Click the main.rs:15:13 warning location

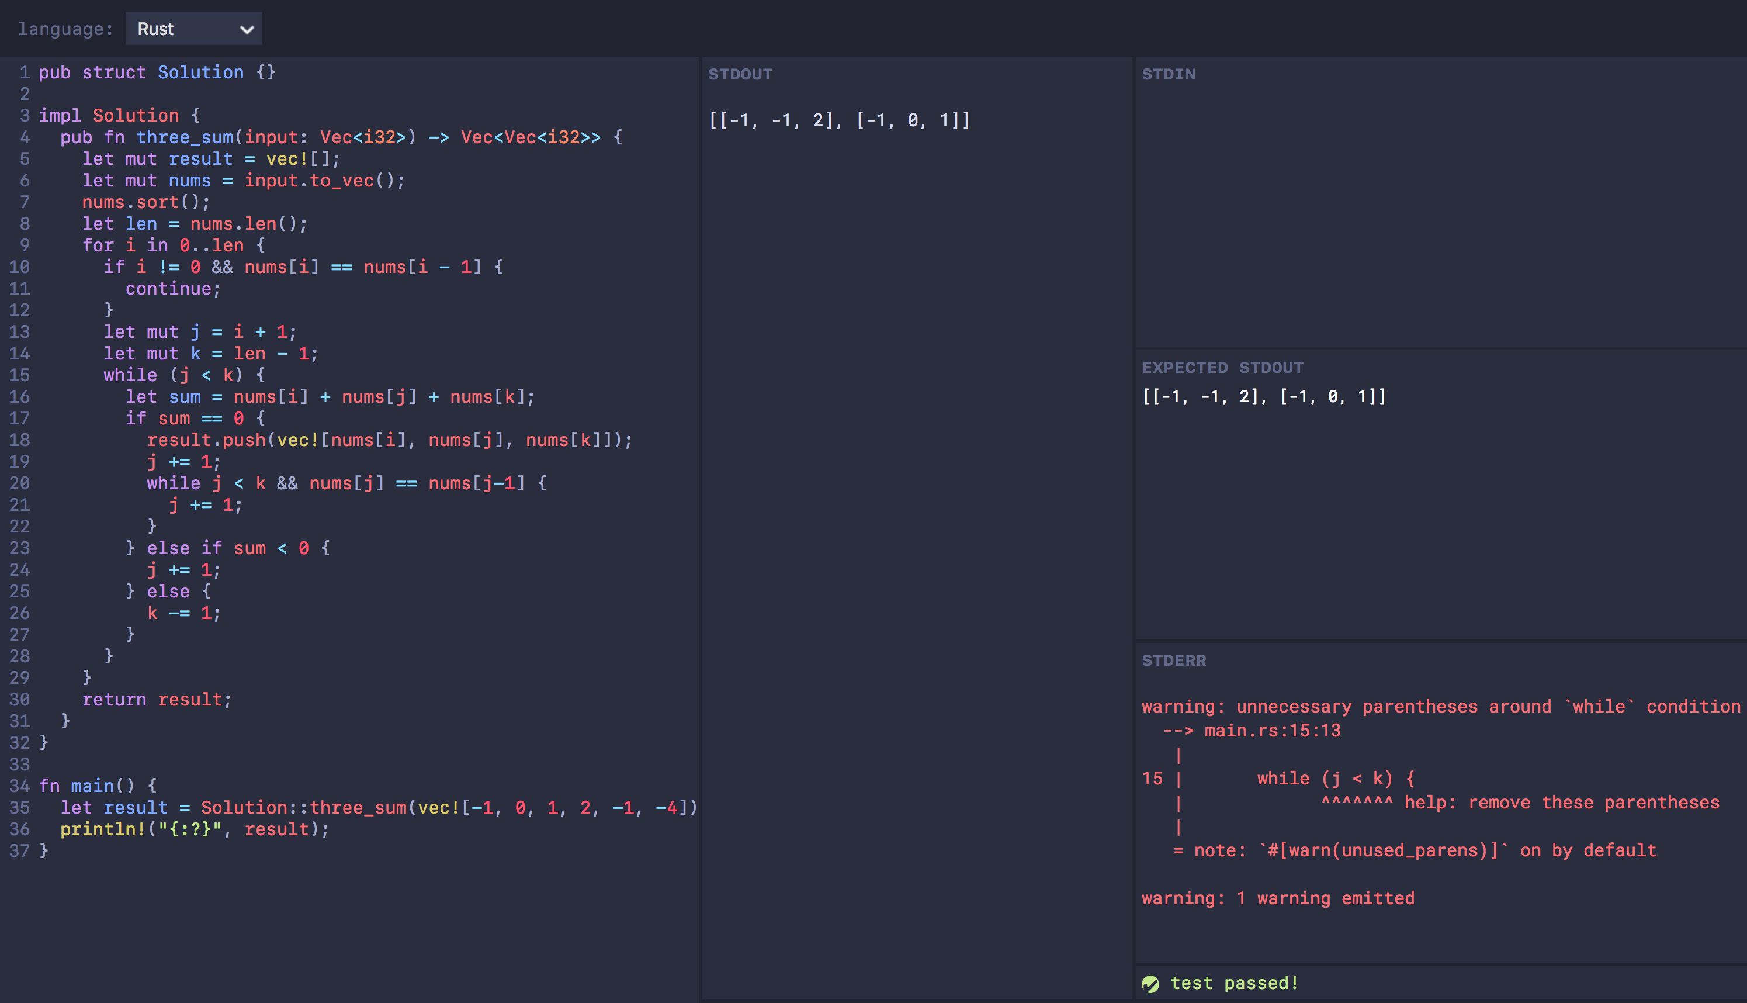click(x=1271, y=731)
